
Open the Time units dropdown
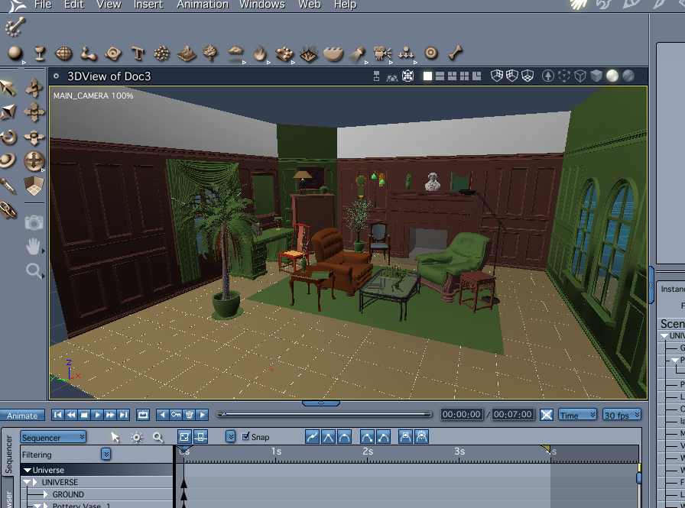click(577, 415)
